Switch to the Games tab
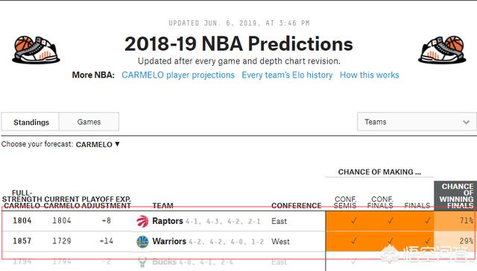477x271 pixels. (89, 122)
